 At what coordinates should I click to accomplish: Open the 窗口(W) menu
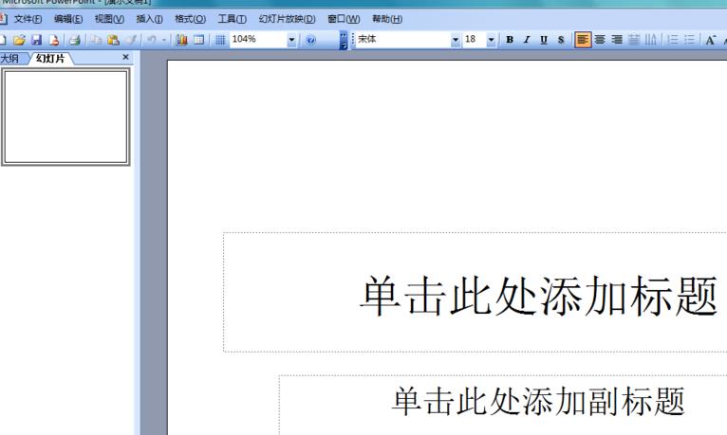coord(344,19)
